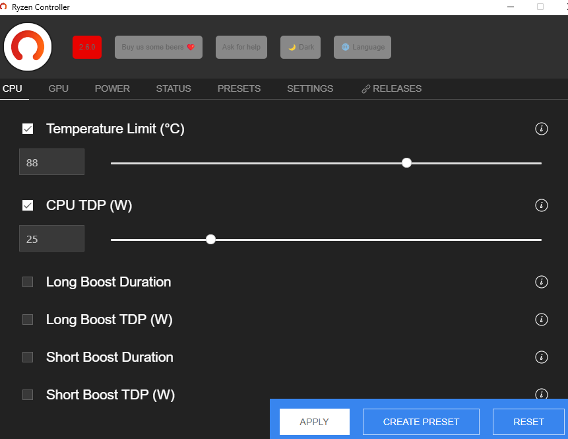Click the title bar Ryzen Controller icon
The image size is (568, 439).
pos(3,7)
